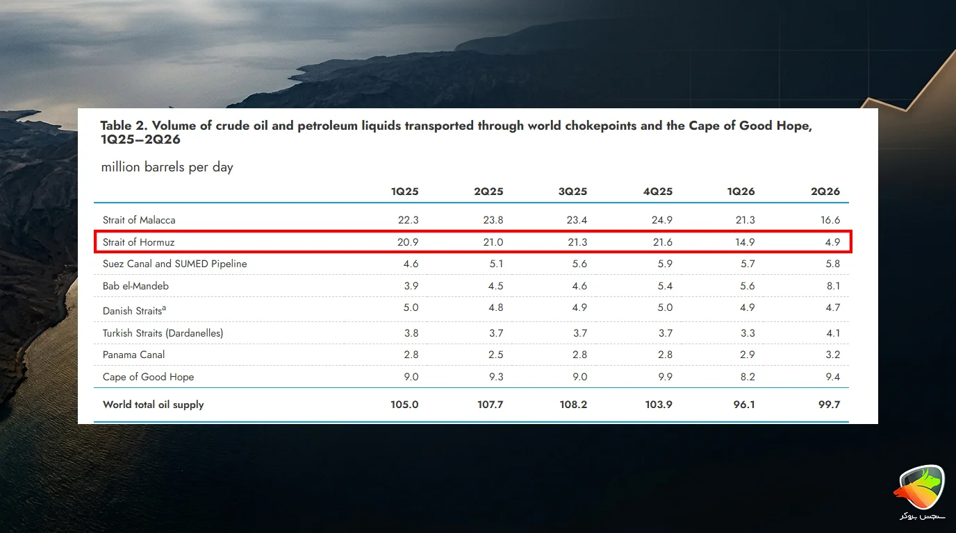
Task: Select the Strait of Hormuz row label
Action: point(139,242)
